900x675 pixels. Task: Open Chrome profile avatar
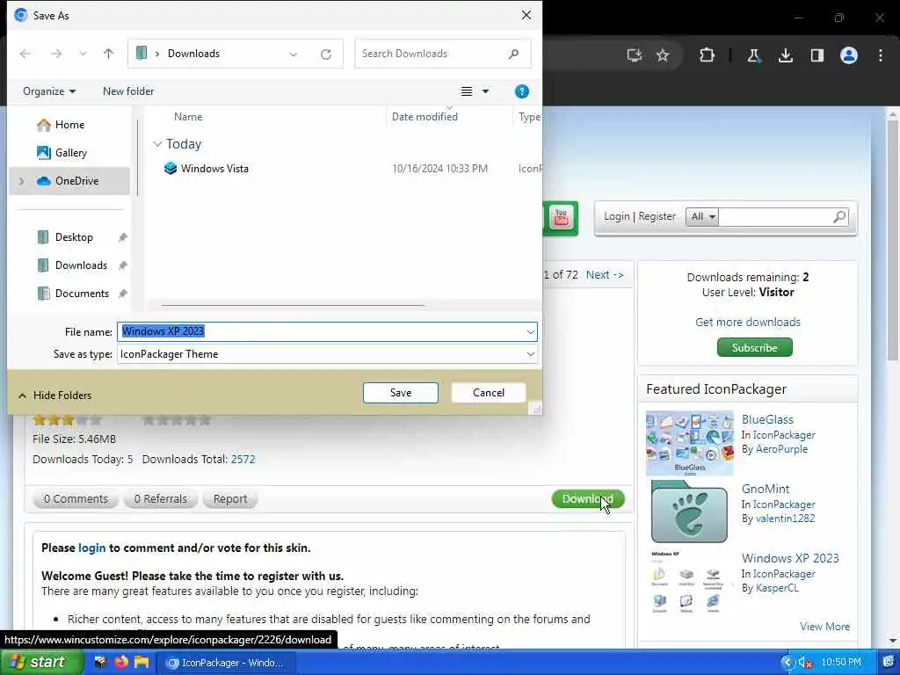click(x=849, y=55)
